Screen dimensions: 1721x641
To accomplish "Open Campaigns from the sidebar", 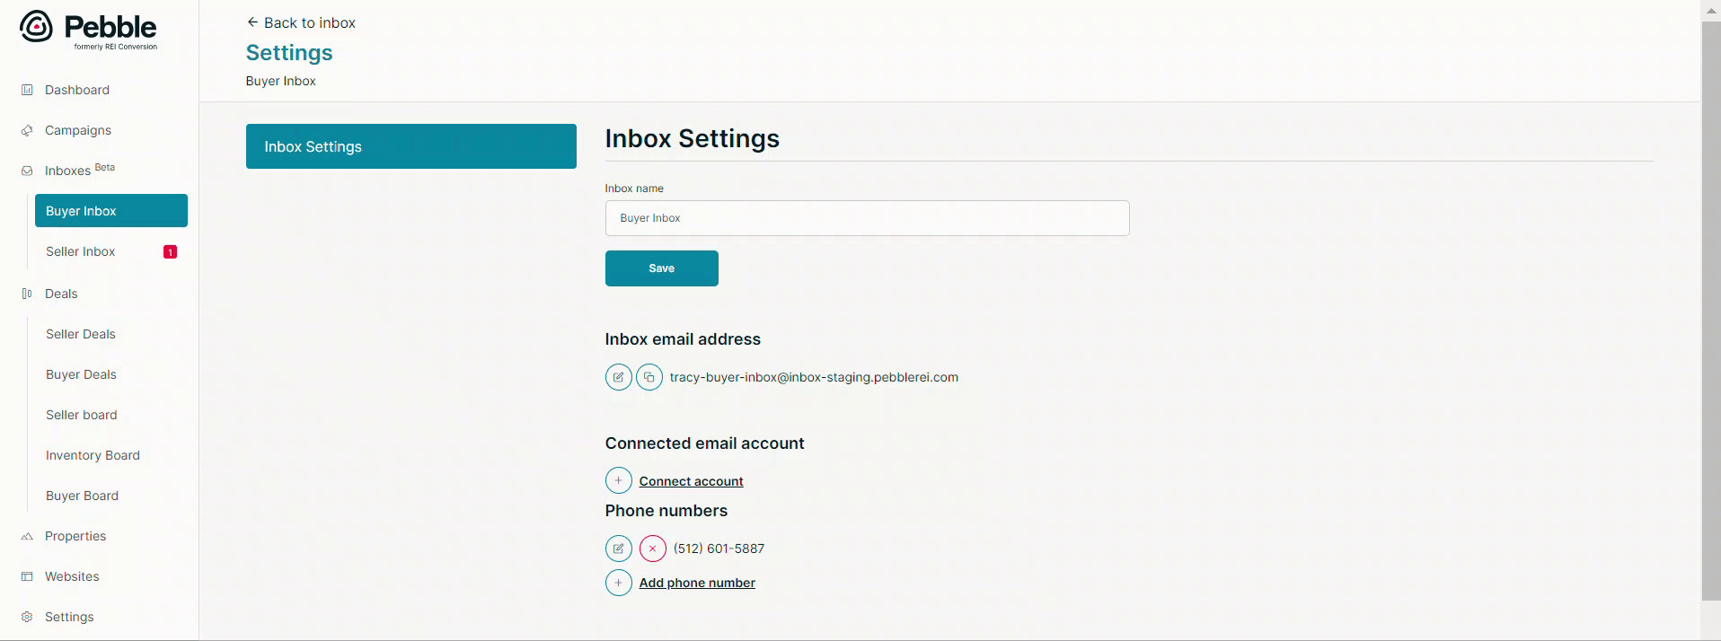I will [x=78, y=130].
